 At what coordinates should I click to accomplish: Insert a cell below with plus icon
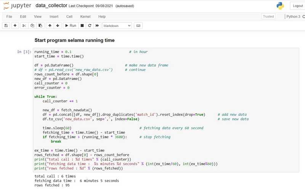[x=15, y=25]
